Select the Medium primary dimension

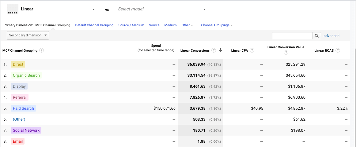[170, 25]
